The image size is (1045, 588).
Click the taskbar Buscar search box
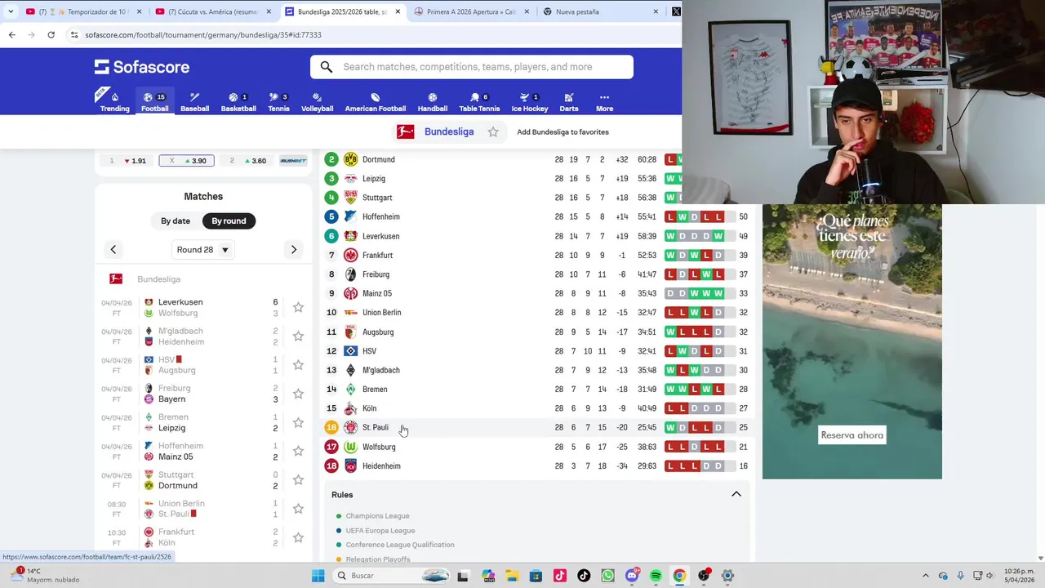click(392, 576)
